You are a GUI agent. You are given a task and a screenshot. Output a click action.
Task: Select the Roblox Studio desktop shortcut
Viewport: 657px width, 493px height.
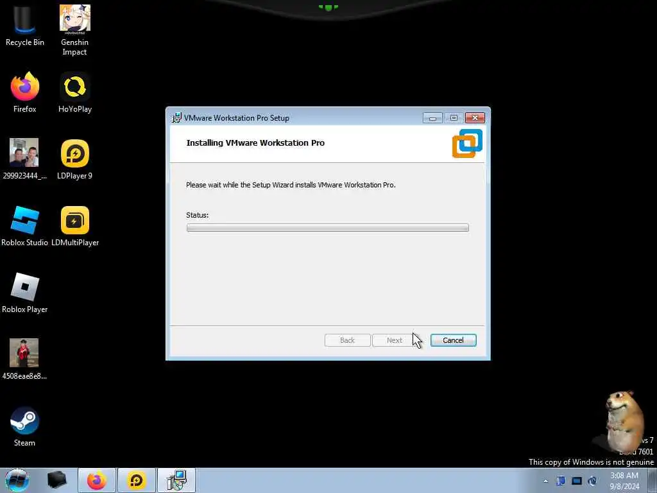(x=25, y=226)
